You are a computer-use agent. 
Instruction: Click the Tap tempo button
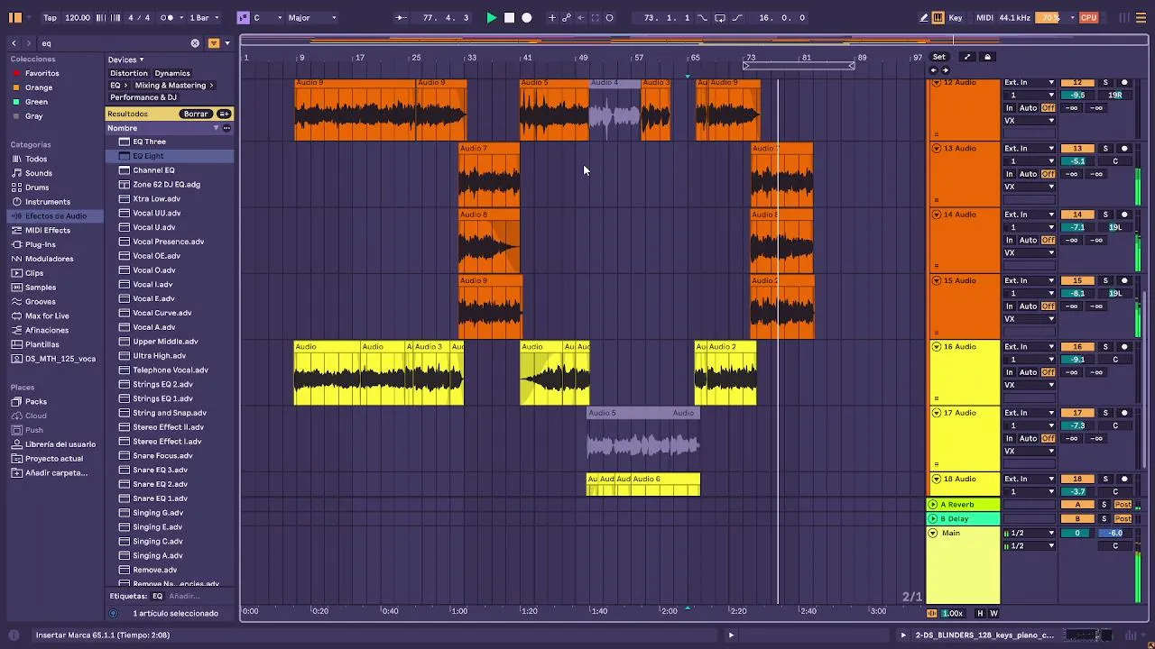(x=50, y=17)
